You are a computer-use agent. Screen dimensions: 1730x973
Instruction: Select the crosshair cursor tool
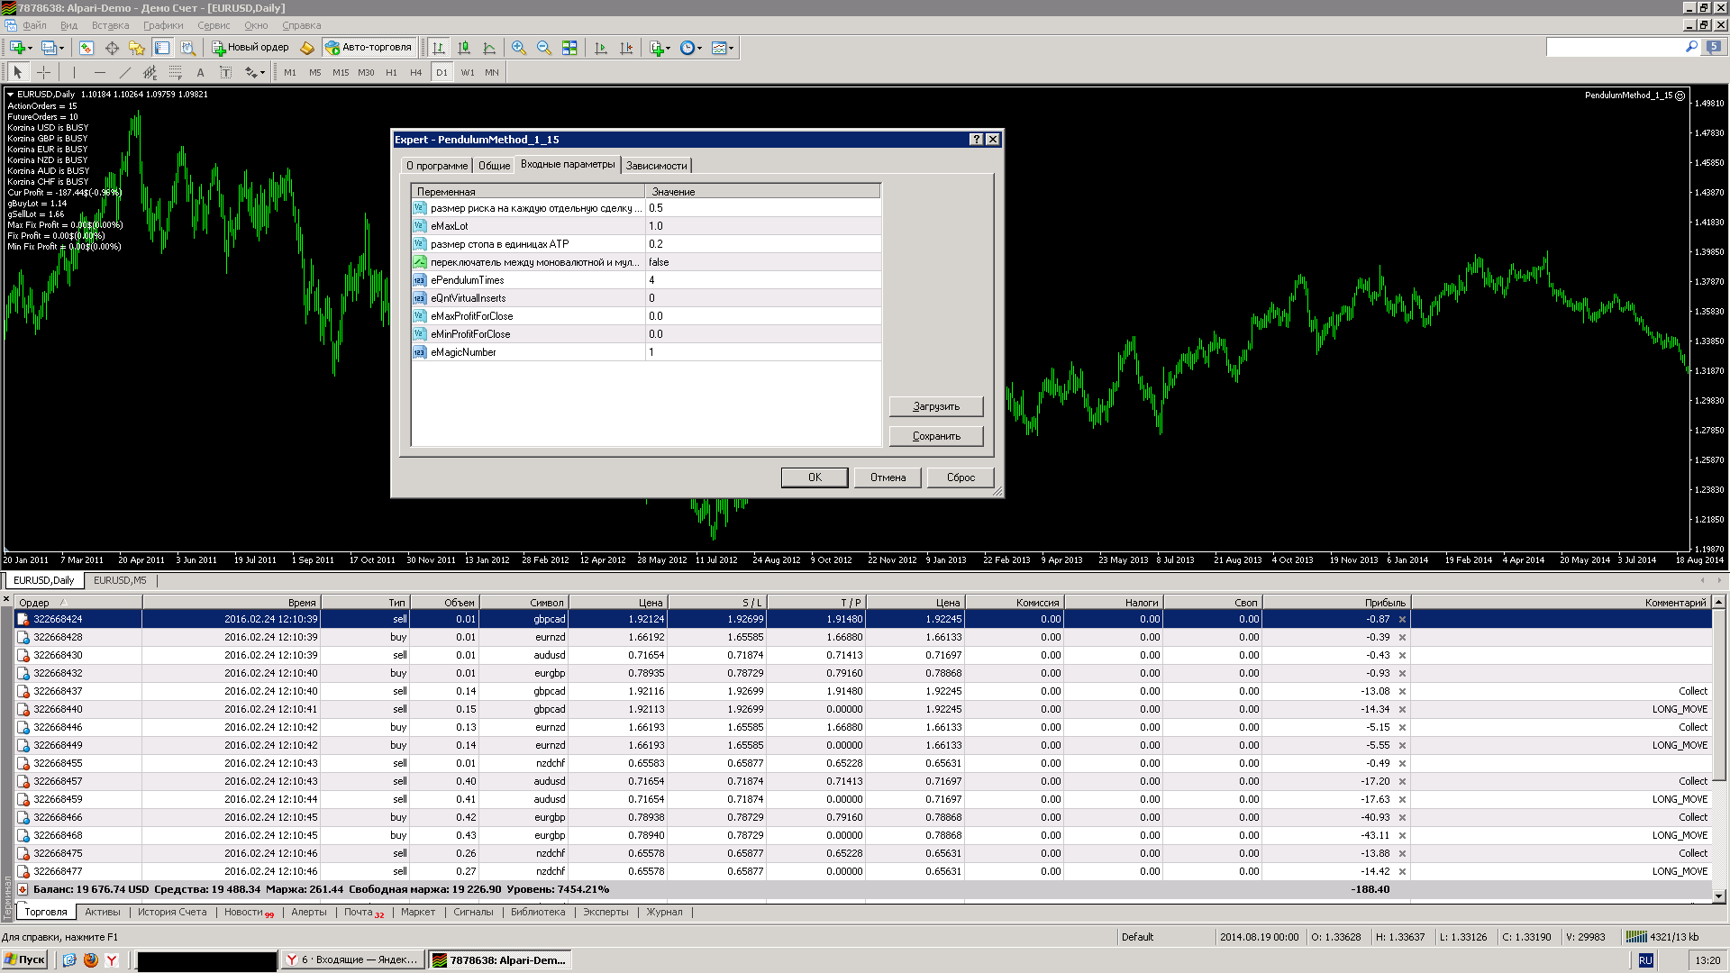click(43, 72)
